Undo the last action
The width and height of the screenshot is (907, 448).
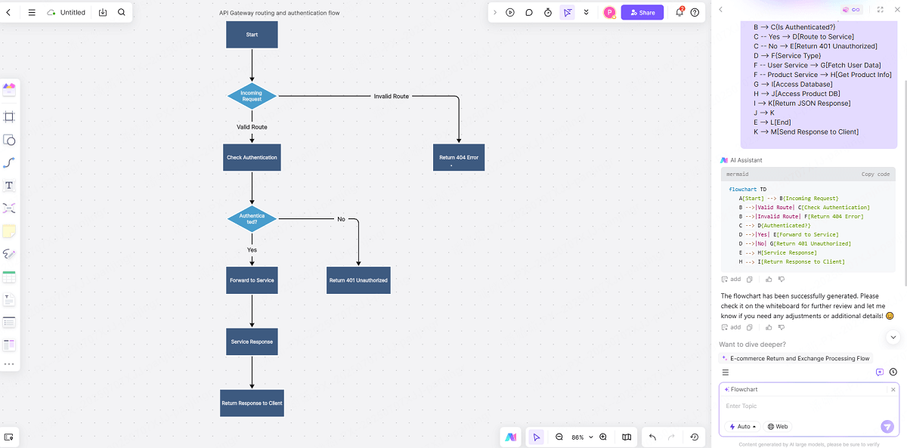pos(652,437)
